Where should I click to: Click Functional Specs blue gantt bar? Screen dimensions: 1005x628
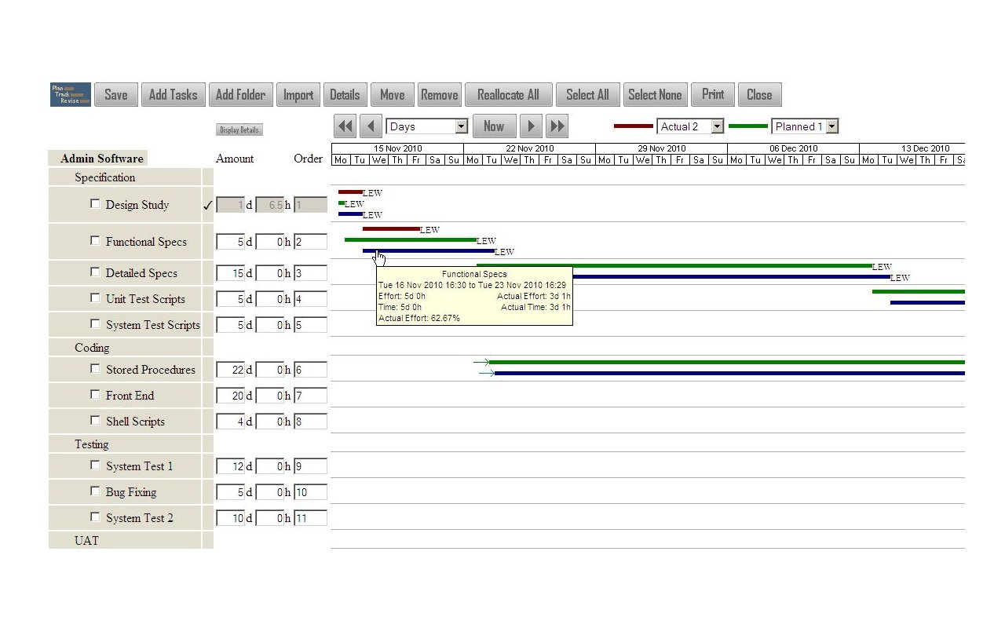(429, 250)
